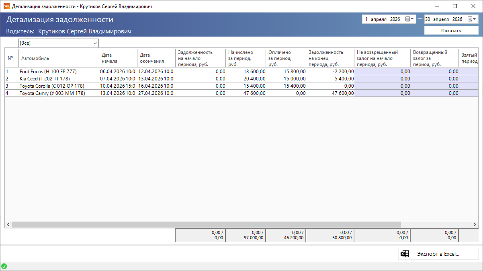483x271 pixels.
Task: Click the 20 400,00 accrued cell
Action: tap(246, 78)
